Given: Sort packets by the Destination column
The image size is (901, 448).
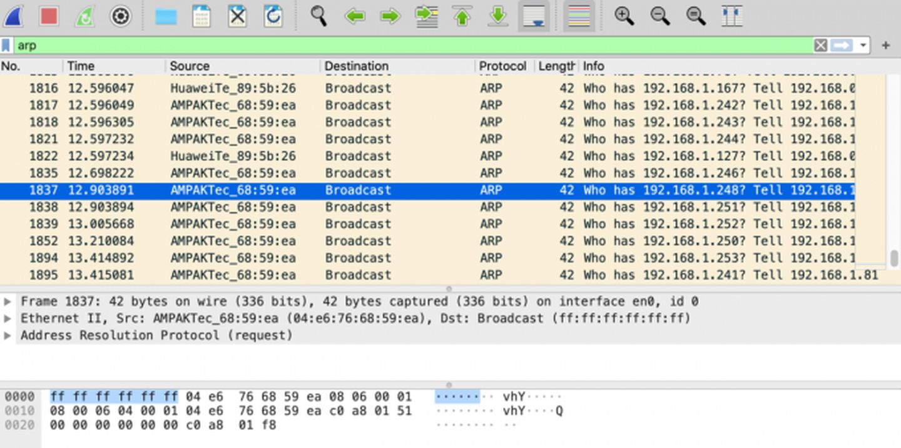Looking at the screenshot, I should click(397, 66).
